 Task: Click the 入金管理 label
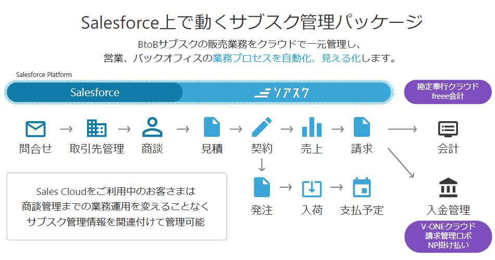coord(448,210)
